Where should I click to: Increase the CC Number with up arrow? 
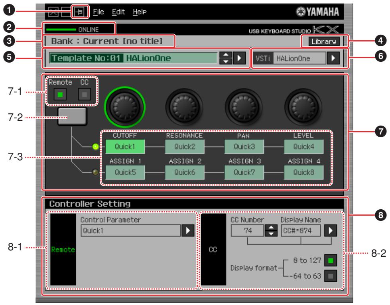coord(271,227)
